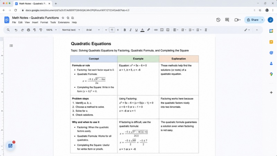Open Google Tasks side panel

point(271,53)
